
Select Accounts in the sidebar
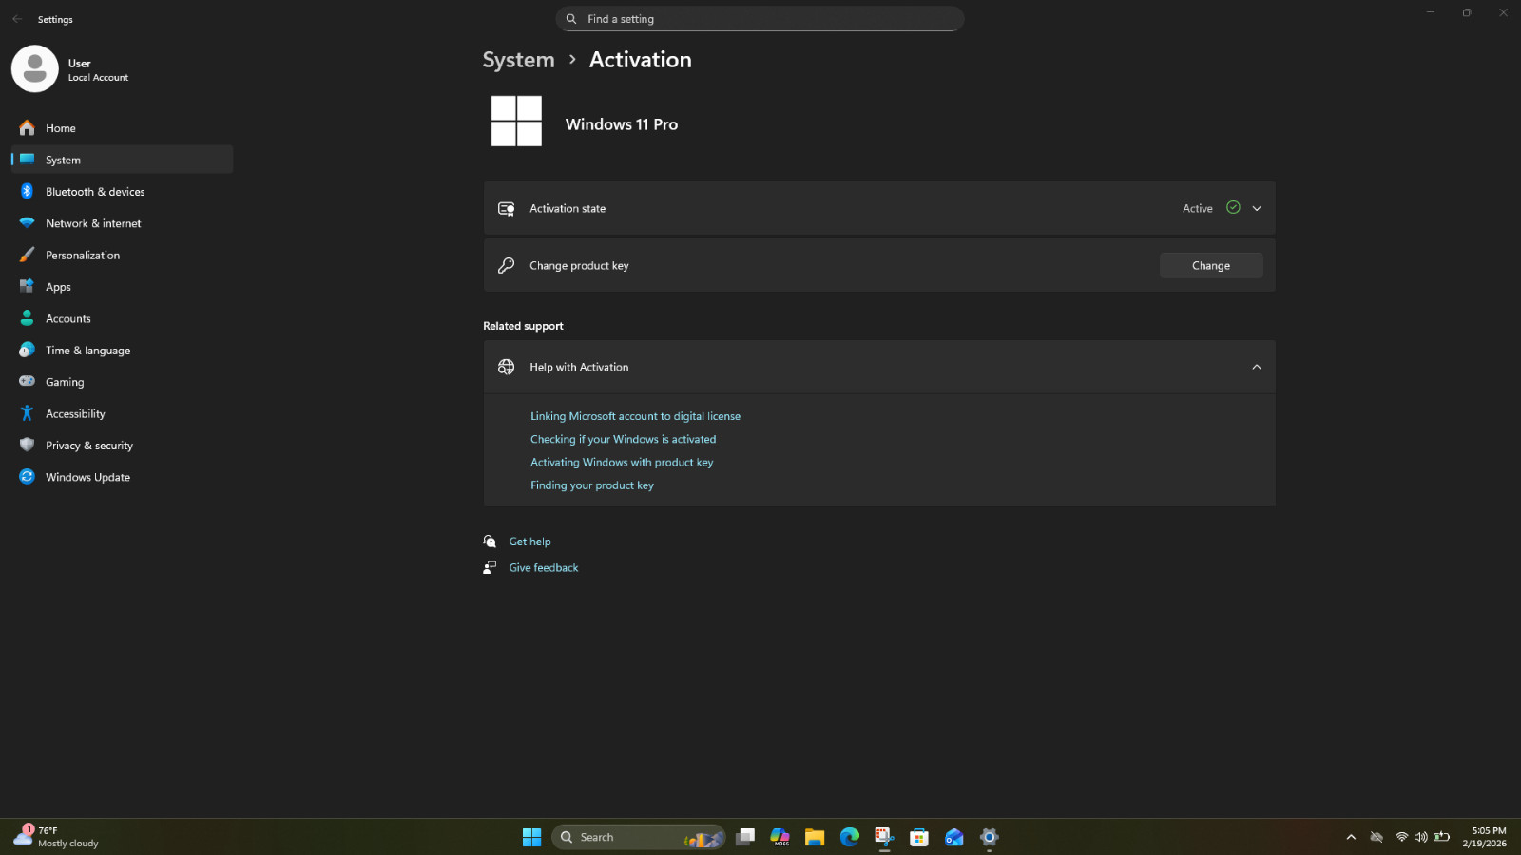(68, 319)
